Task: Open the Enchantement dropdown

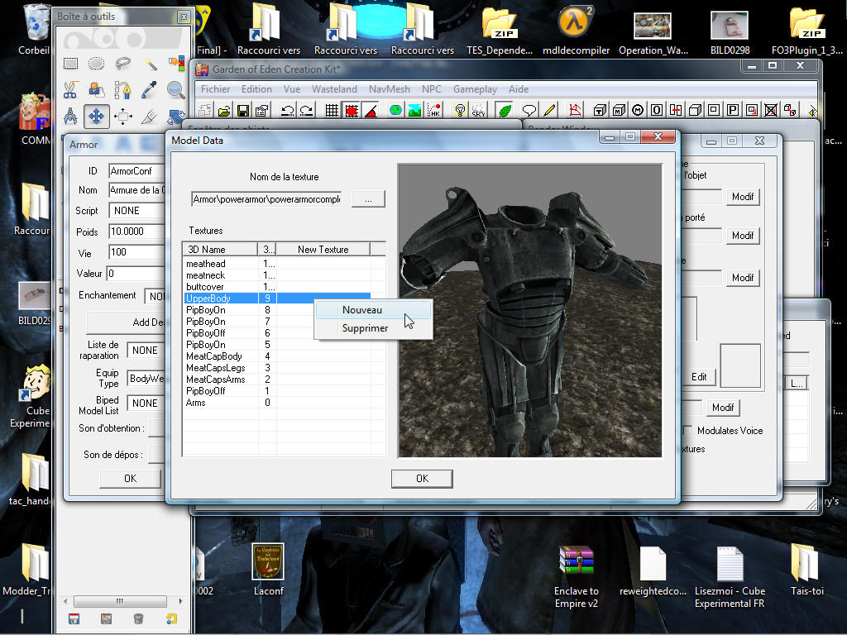Action: [155, 296]
